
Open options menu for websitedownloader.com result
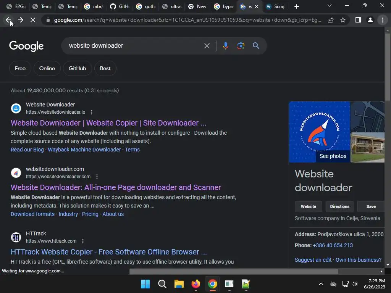(97, 177)
